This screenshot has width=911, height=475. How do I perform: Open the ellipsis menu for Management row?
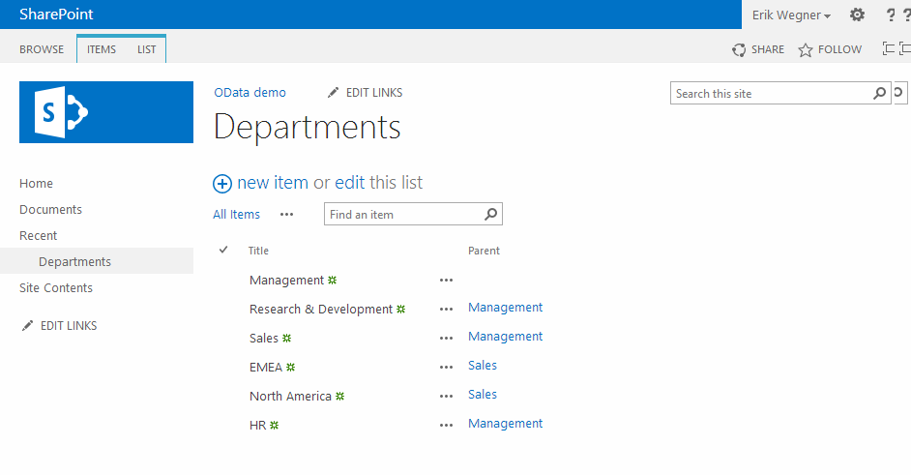coord(446,281)
